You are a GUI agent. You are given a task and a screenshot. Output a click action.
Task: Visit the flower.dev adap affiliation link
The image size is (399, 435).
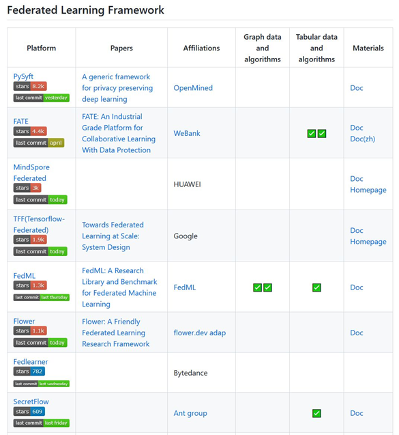coord(199,333)
